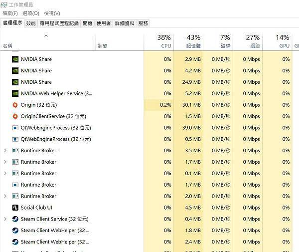Click the NVIDIA Share icon with 4.2 MB memory
Image resolution: width=299 pixels, height=252 pixels.
coord(15,71)
